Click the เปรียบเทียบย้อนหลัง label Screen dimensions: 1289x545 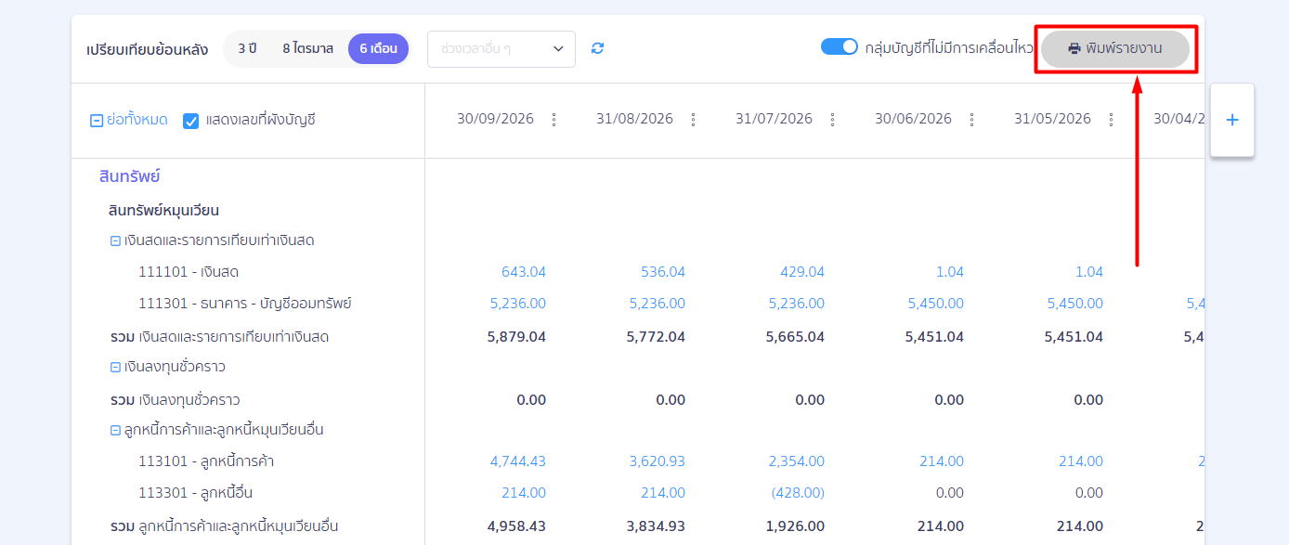pos(147,49)
